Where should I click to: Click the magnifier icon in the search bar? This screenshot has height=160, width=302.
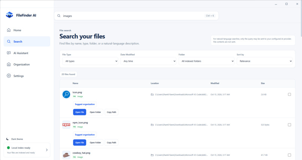point(59,16)
